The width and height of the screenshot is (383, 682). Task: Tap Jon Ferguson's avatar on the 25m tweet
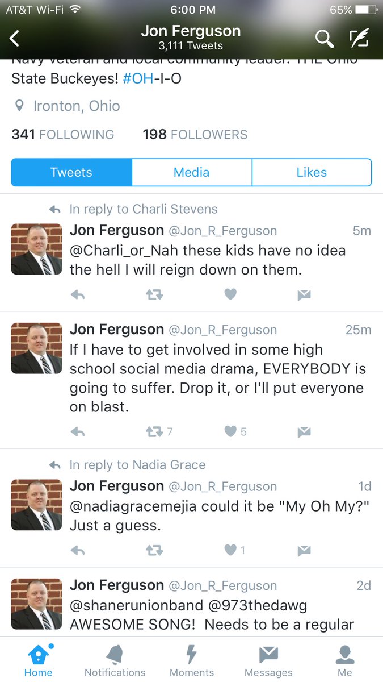37,348
